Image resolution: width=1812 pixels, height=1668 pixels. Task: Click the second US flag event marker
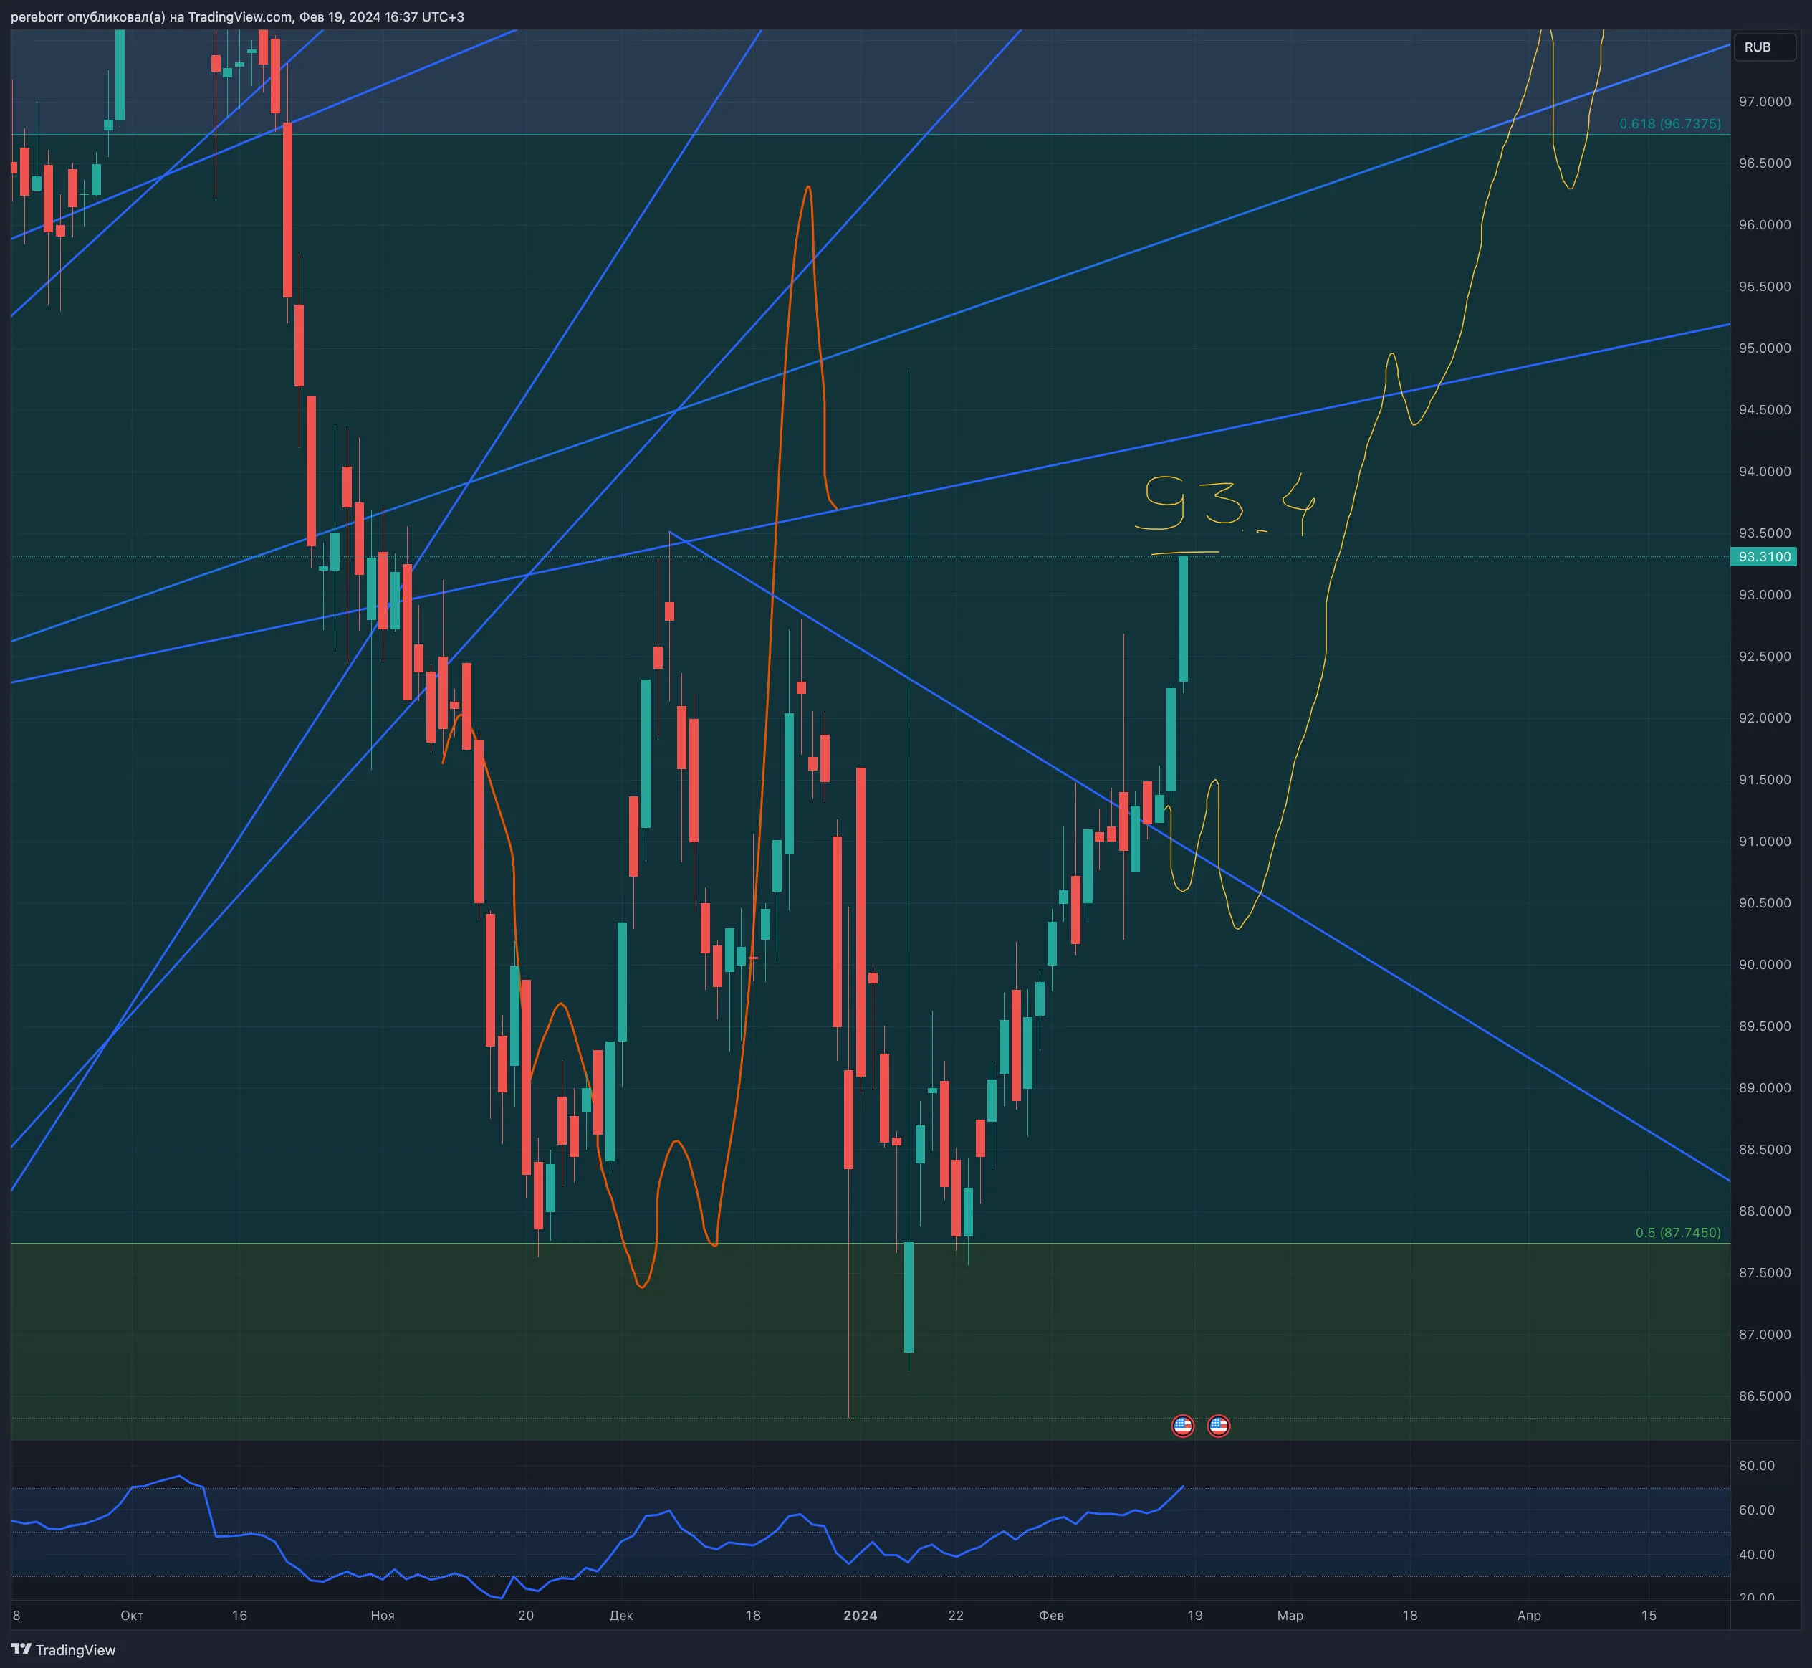pos(1218,1426)
